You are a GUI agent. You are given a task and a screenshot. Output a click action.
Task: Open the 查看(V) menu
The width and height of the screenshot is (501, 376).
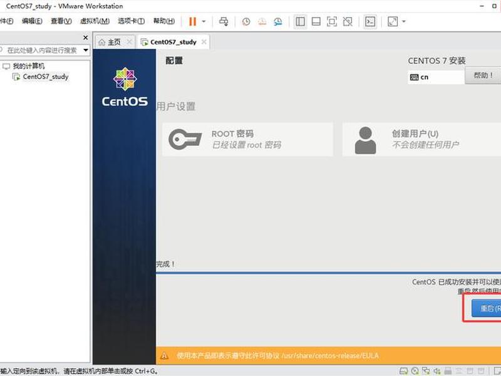pyautogui.click(x=61, y=21)
